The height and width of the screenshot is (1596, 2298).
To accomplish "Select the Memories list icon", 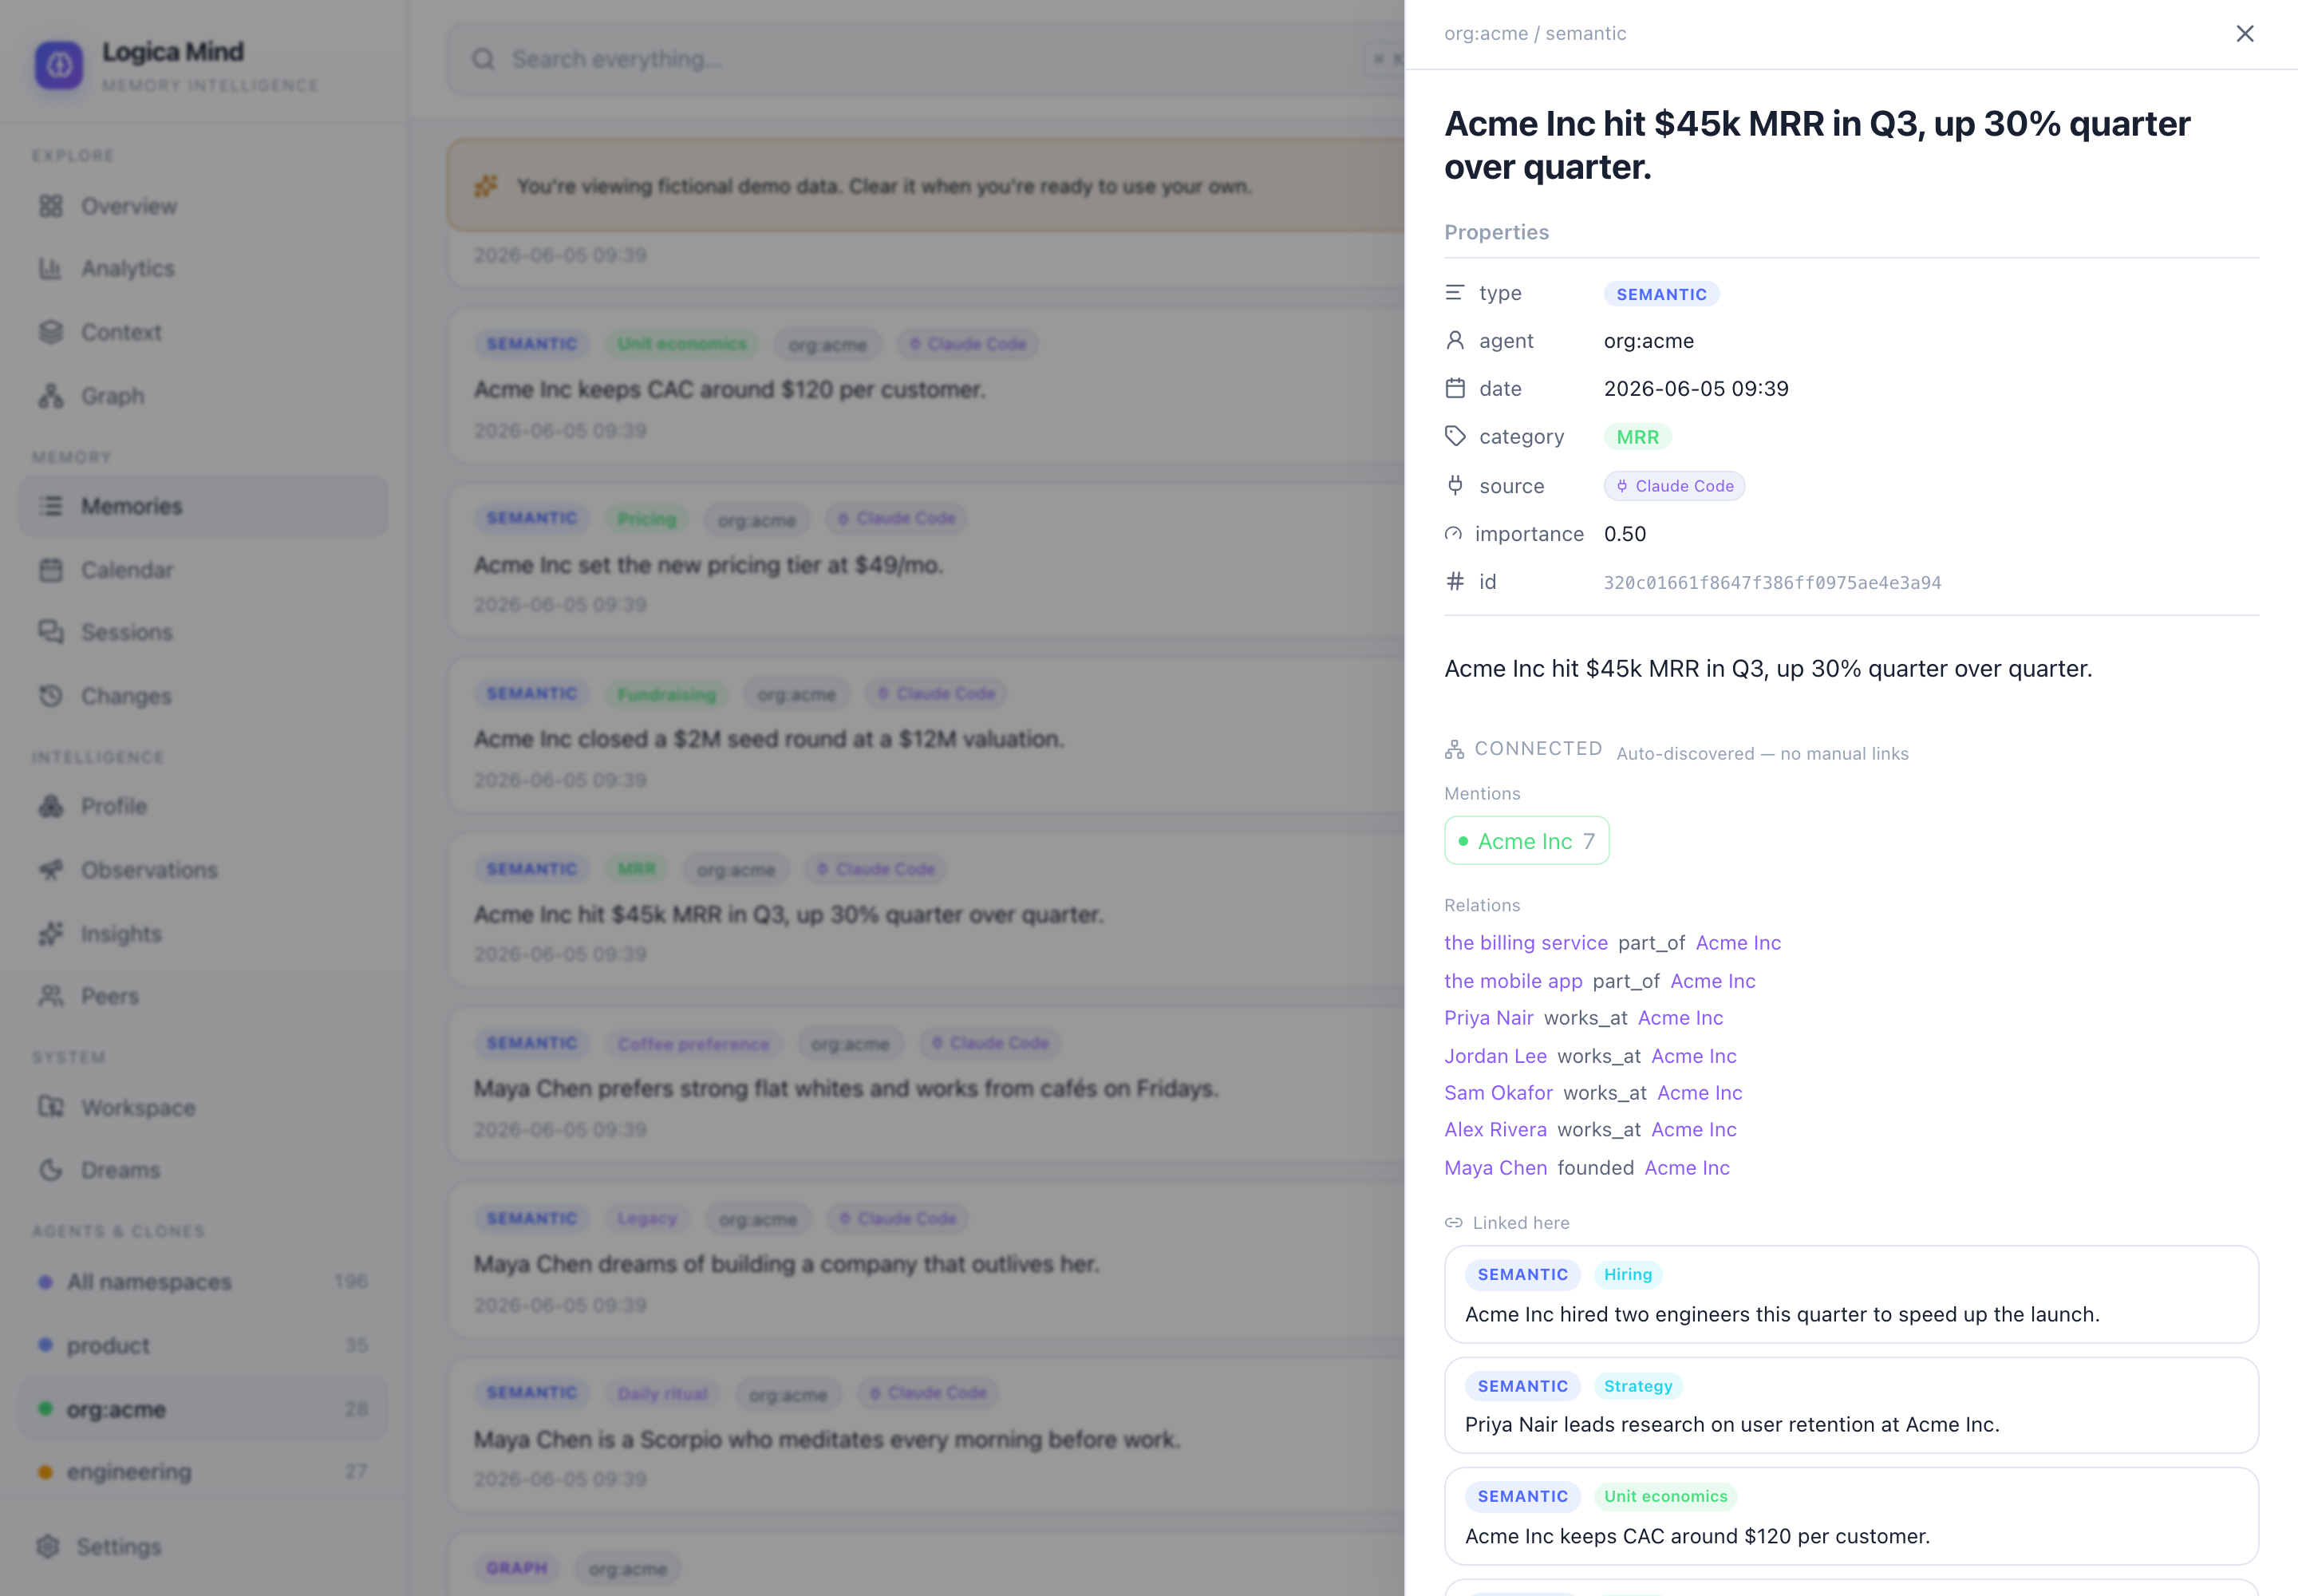I will 51,506.
